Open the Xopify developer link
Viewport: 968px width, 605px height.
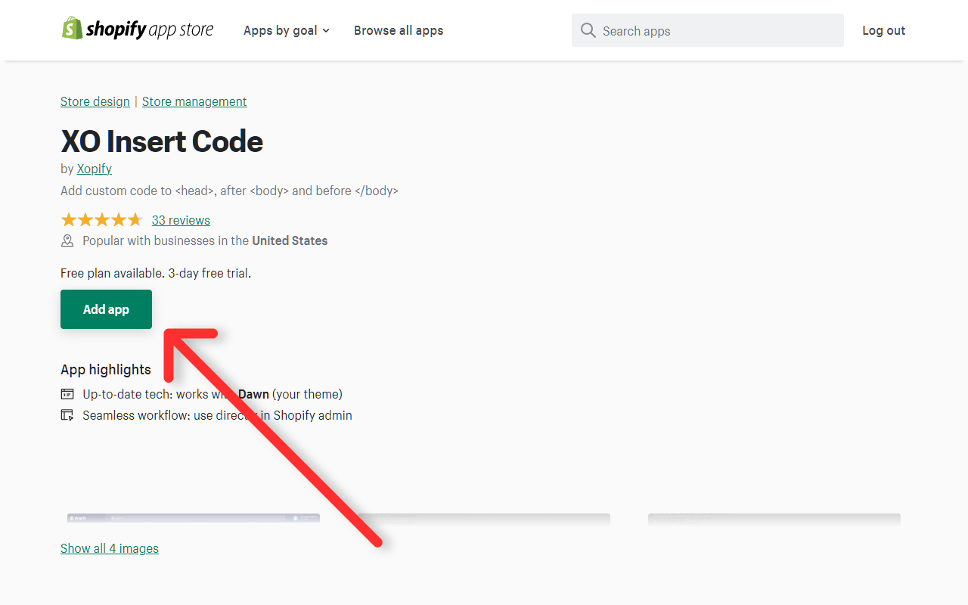[95, 169]
